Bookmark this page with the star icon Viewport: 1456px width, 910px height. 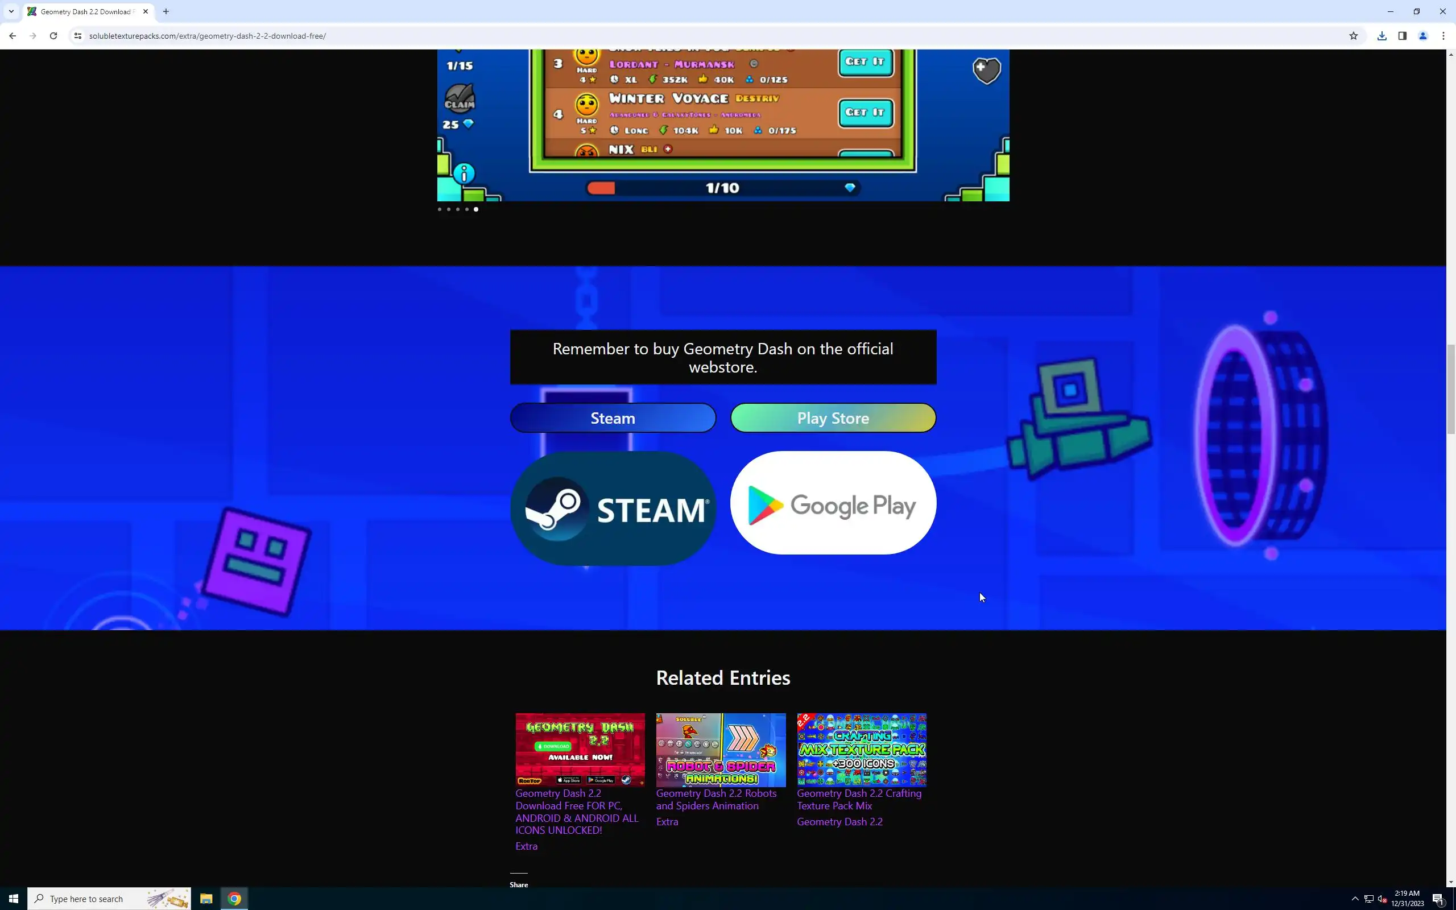1353,36
